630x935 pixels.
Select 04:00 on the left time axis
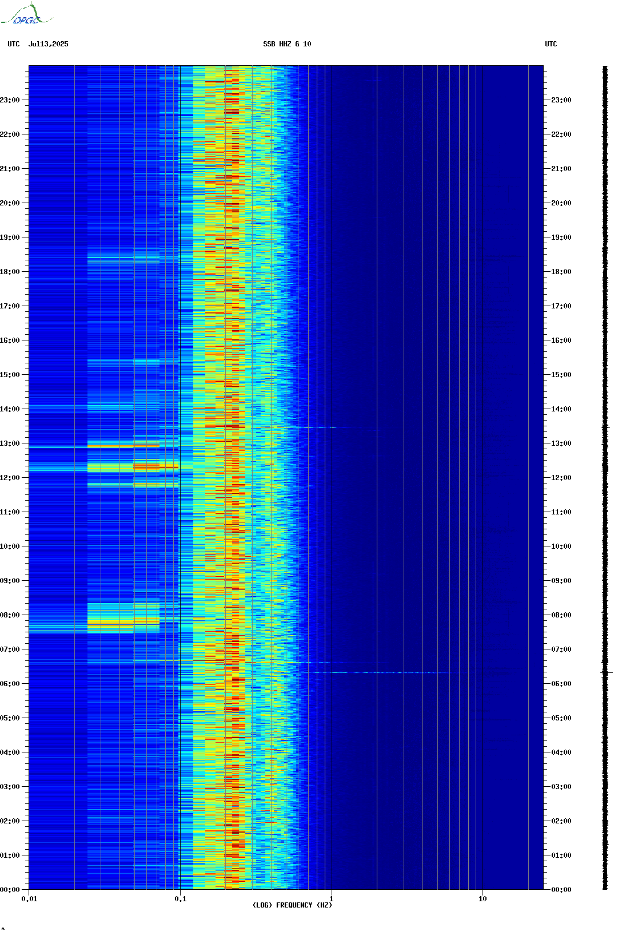coord(10,752)
